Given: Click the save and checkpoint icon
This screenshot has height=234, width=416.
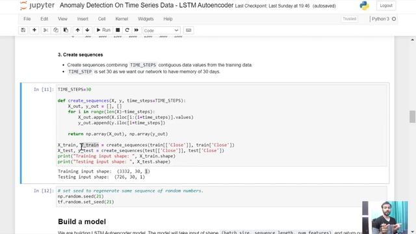Looking at the screenshot, I should 23,31.
